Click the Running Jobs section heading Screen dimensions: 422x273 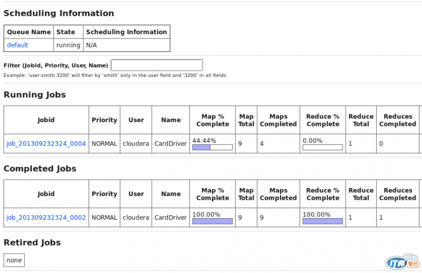point(35,95)
